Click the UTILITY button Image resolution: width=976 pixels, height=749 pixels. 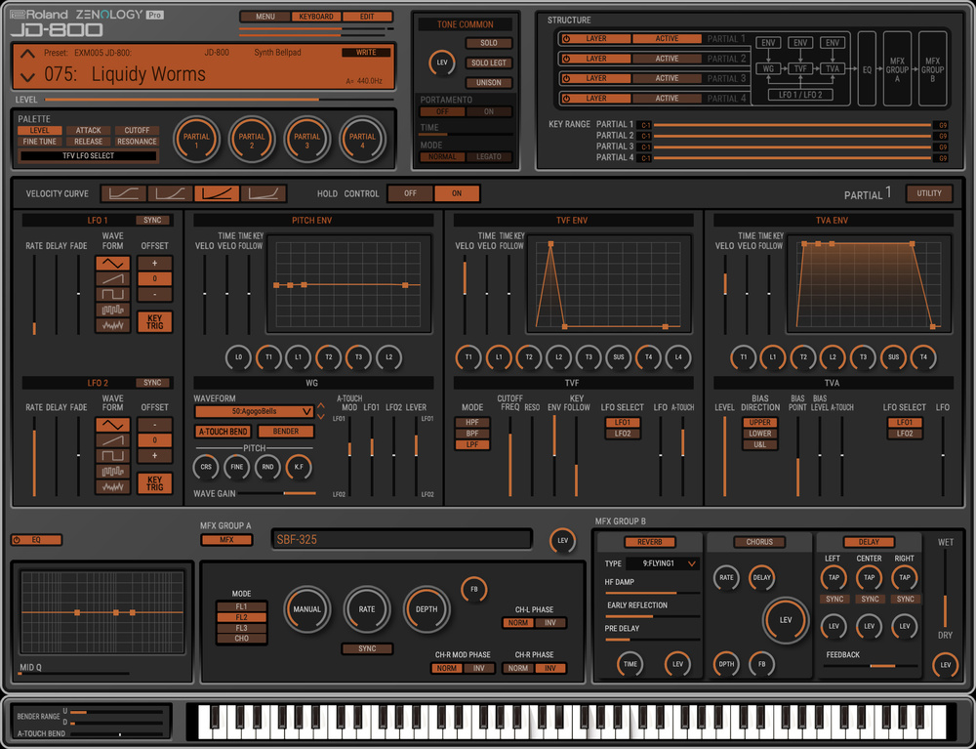(928, 193)
